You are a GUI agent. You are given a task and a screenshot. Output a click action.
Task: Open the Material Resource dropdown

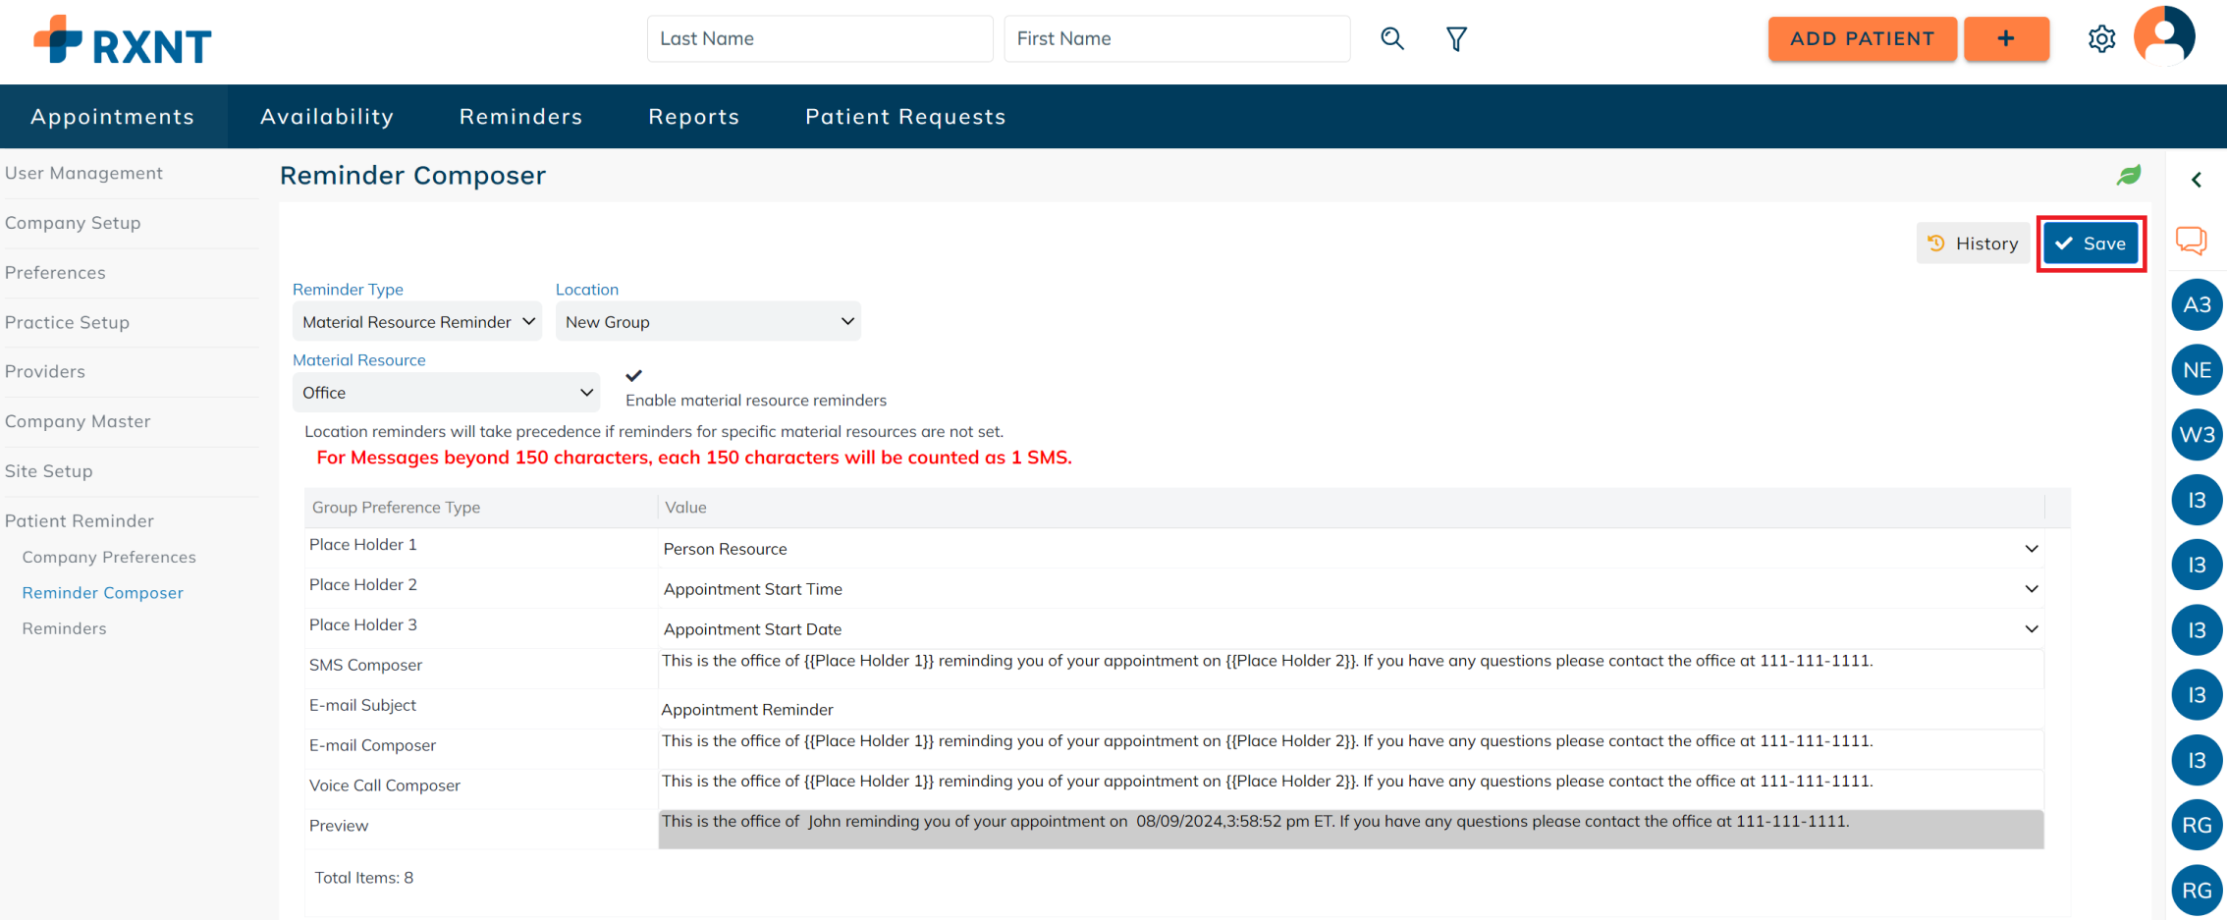tap(446, 393)
